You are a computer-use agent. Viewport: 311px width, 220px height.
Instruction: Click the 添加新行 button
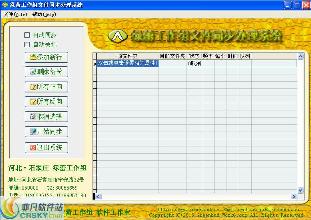pyautogui.click(x=46, y=58)
